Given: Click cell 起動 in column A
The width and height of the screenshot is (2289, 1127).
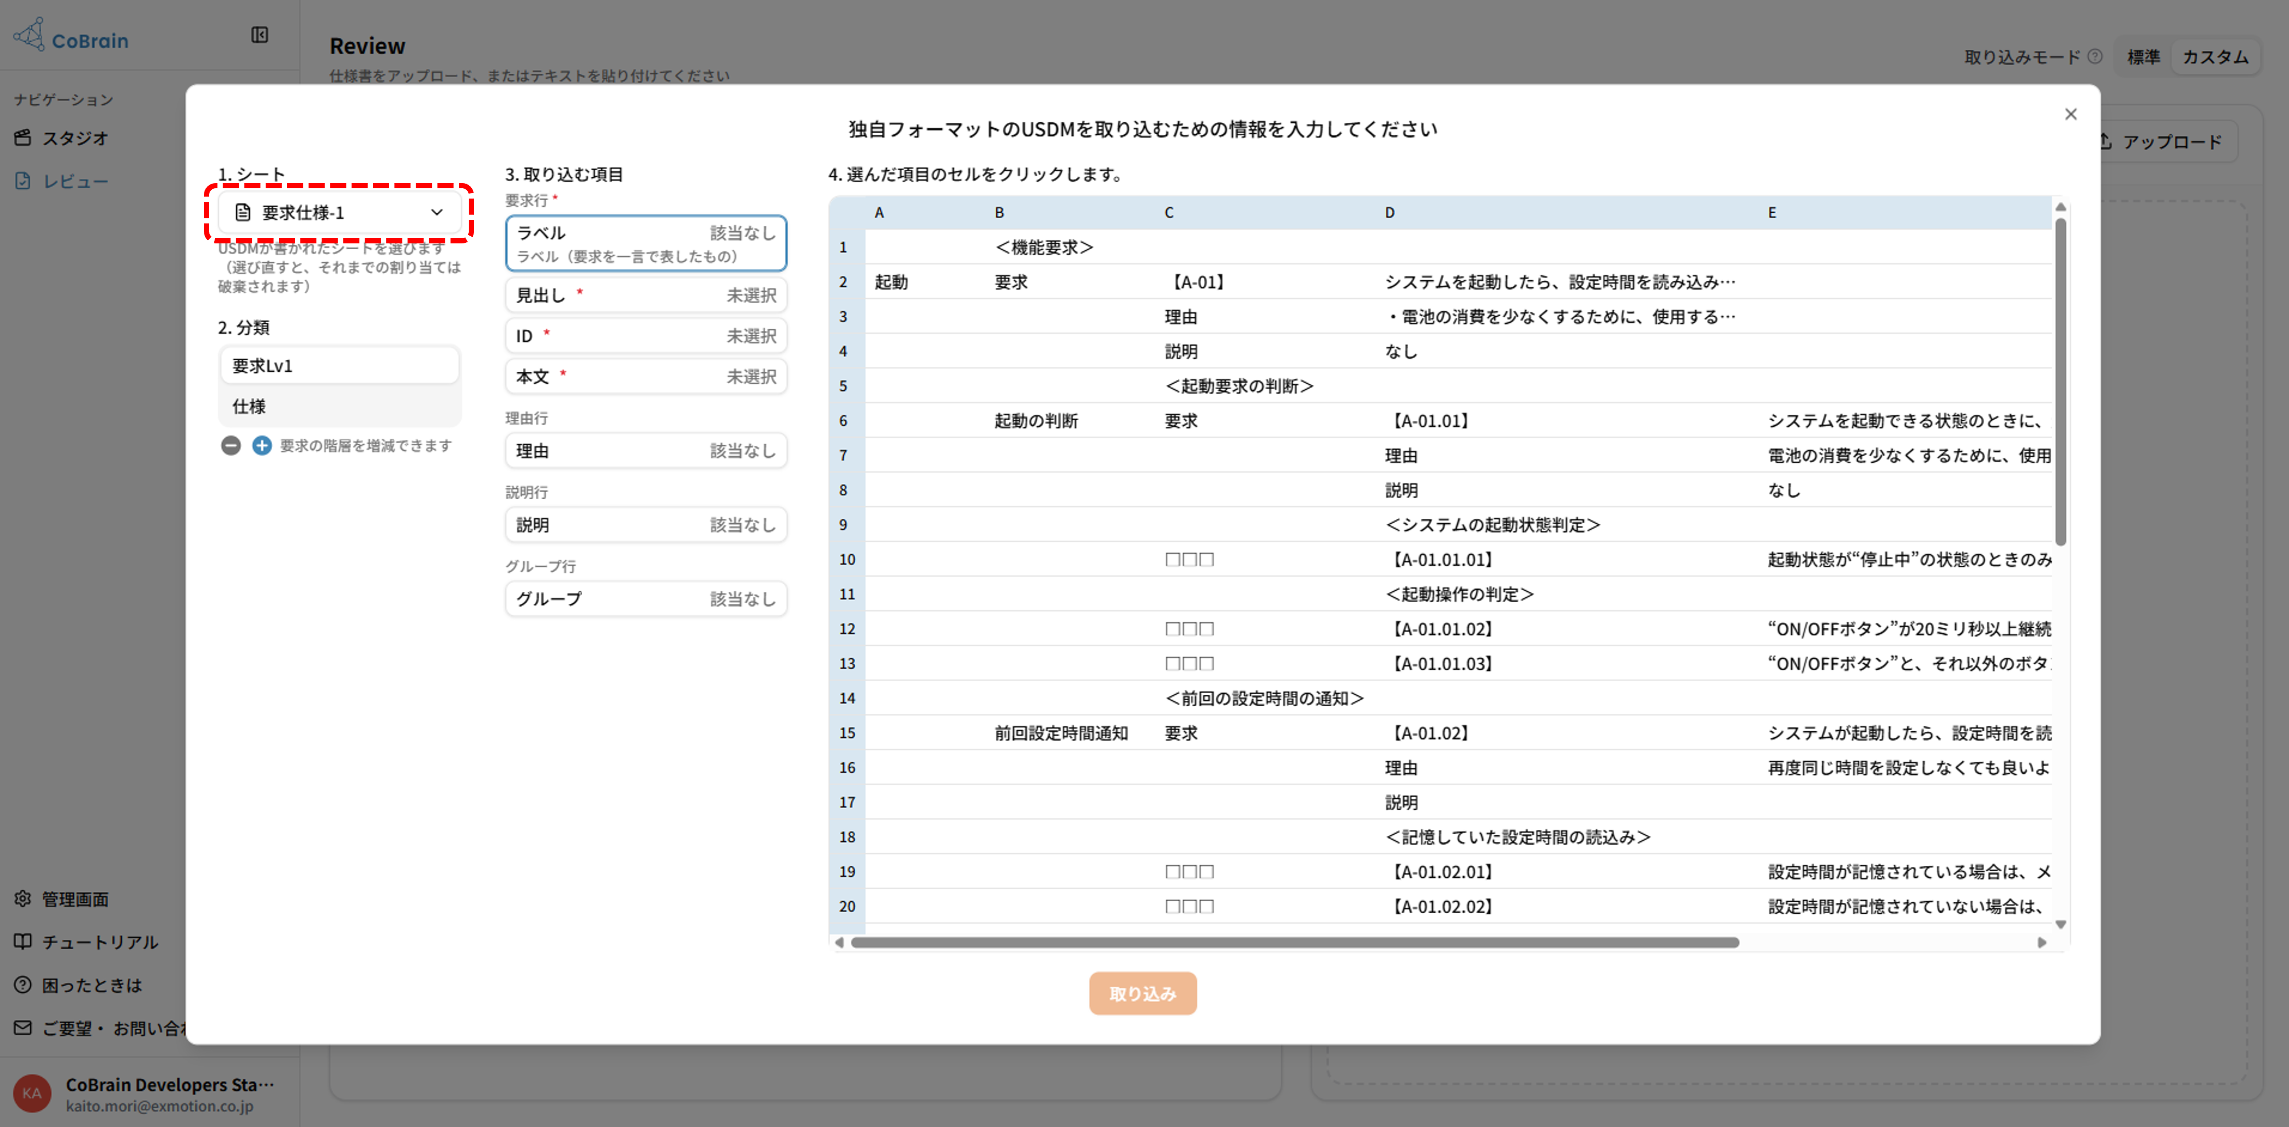Looking at the screenshot, I should click(925, 281).
